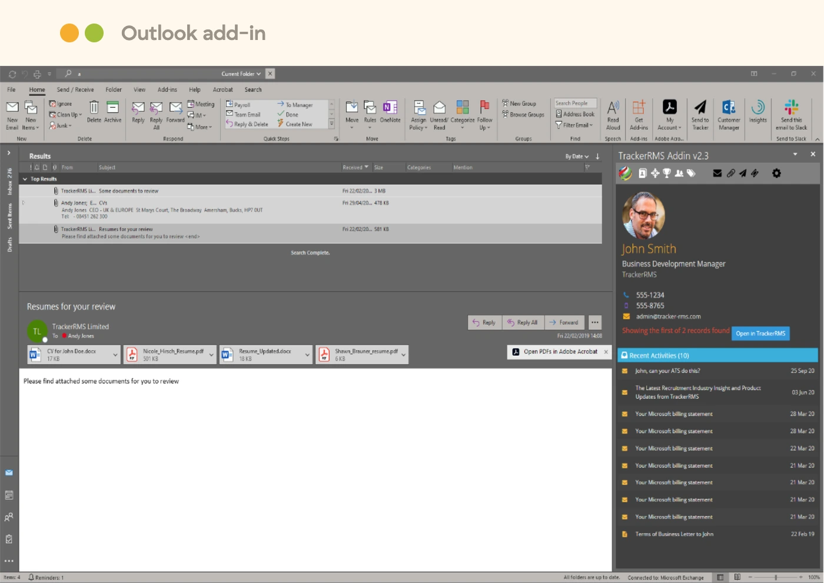The width and height of the screenshot is (824, 583).
Task: Open TrackerRMS add-in settings gear
Action: coord(776,174)
